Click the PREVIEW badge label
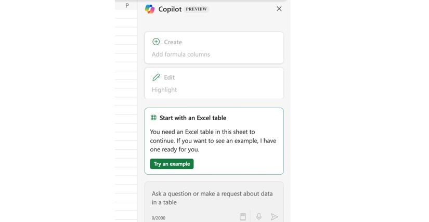Screen dimensions: 429x222 197,9
